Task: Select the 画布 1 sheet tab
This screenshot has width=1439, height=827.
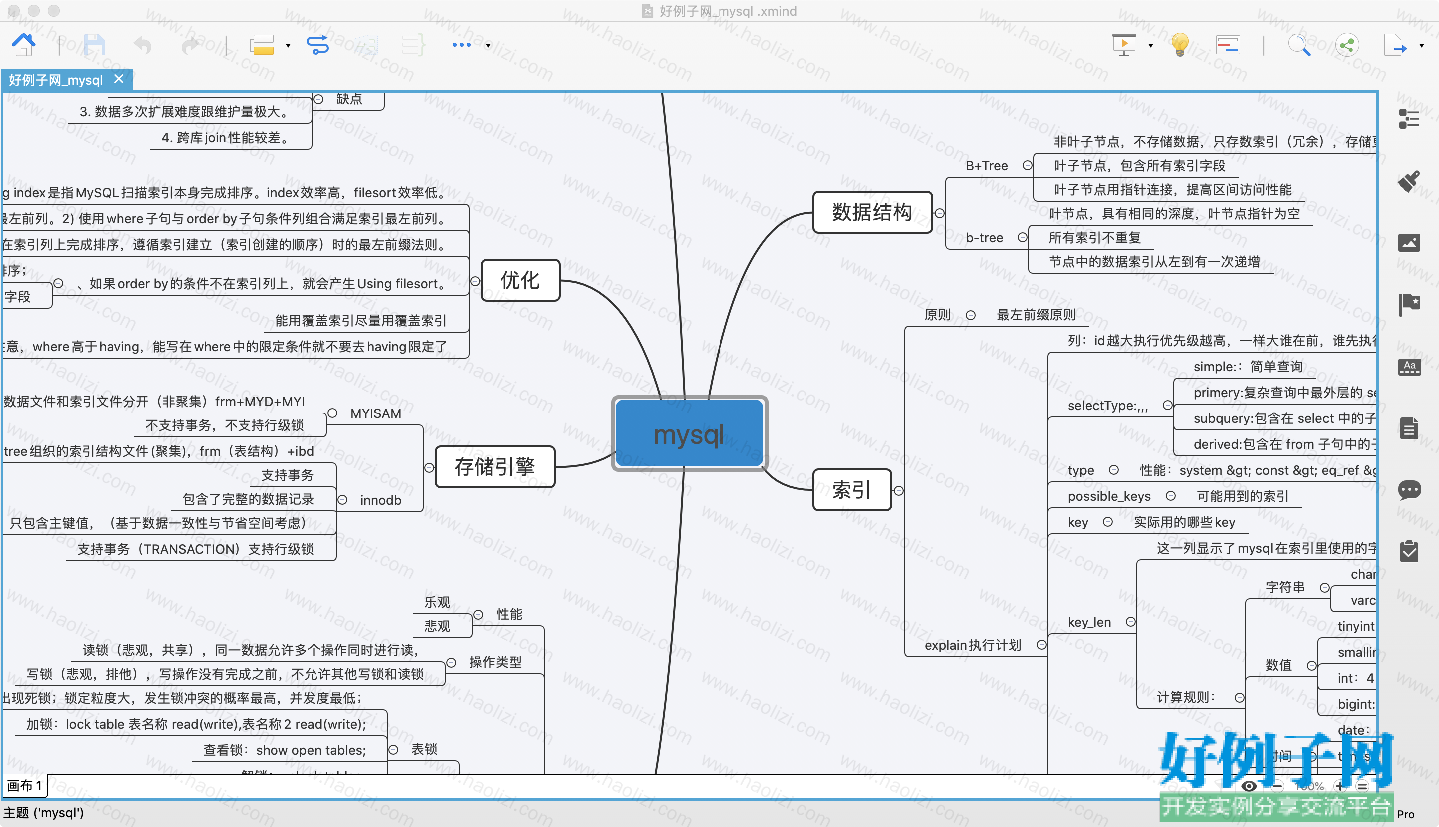Action: tap(24, 786)
